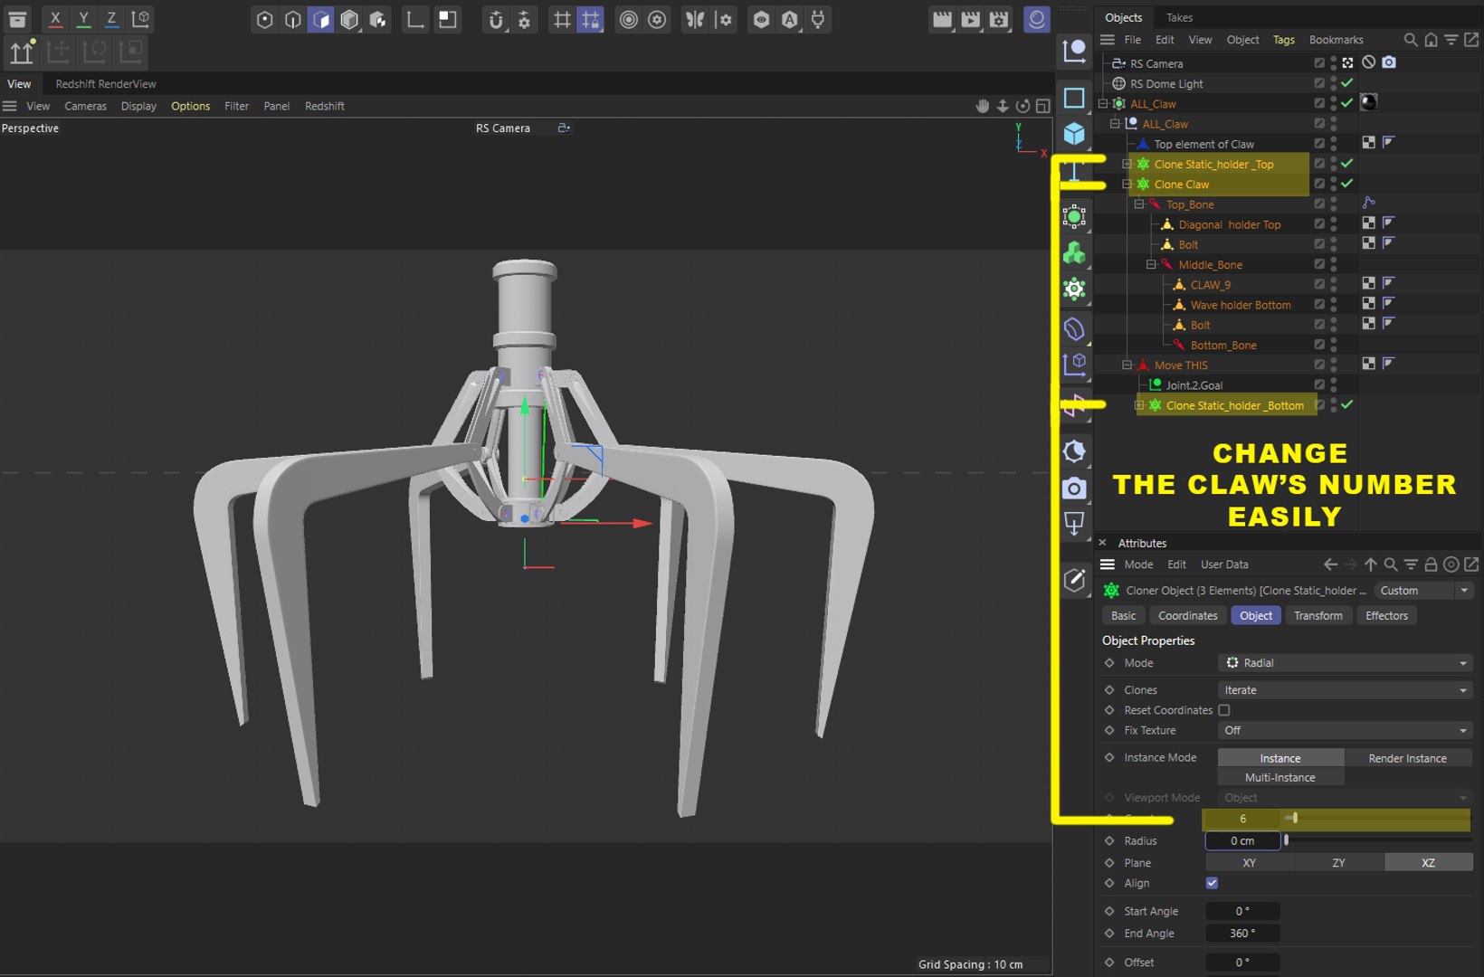Click the Radius slider handle
The height and width of the screenshot is (977, 1484).
click(x=1286, y=840)
